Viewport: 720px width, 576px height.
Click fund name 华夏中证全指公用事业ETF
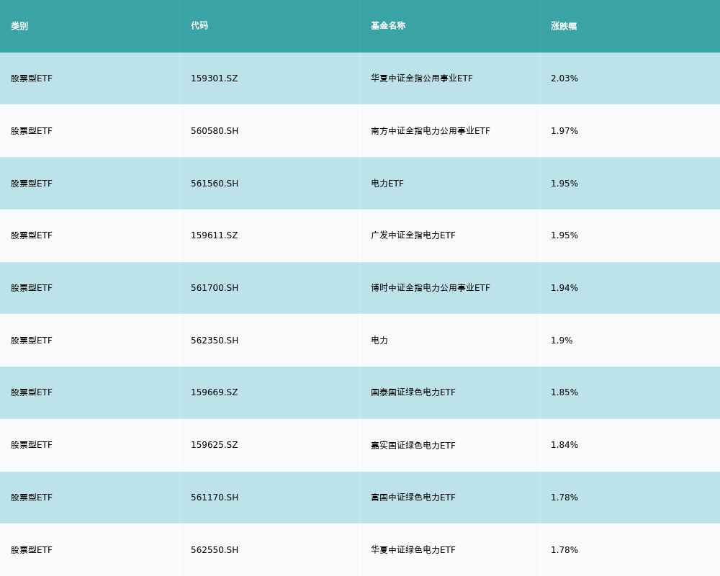tap(421, 78)
